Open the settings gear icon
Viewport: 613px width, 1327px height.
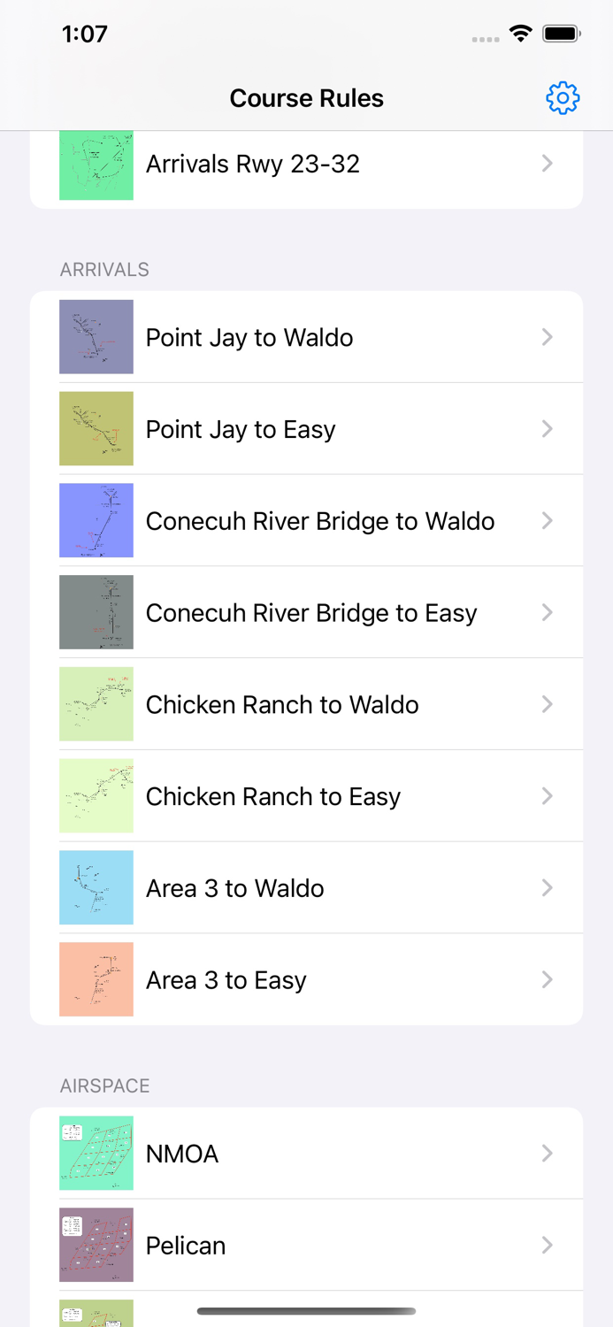563,98
